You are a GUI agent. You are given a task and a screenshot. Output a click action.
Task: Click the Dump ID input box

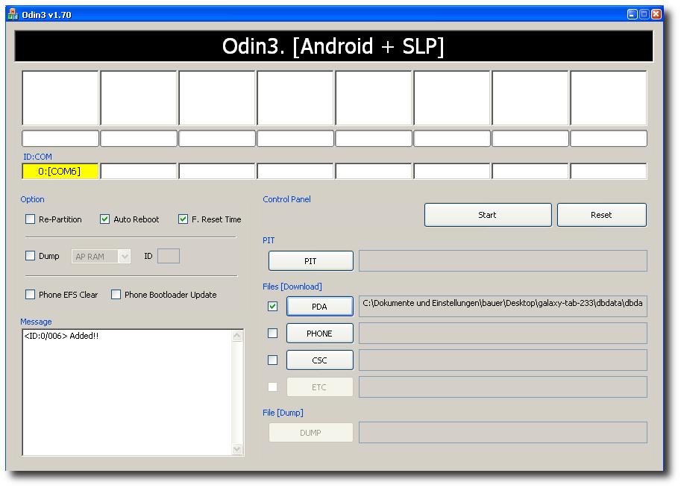click(169, 256)
